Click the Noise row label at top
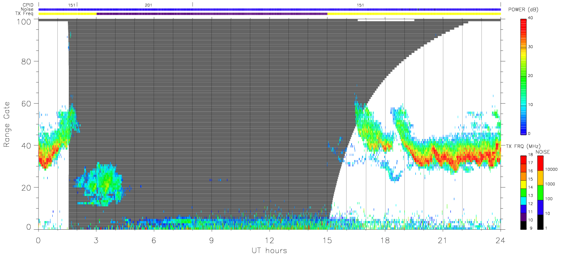Screen dimensions: 563x260 [x=28, y=9]
